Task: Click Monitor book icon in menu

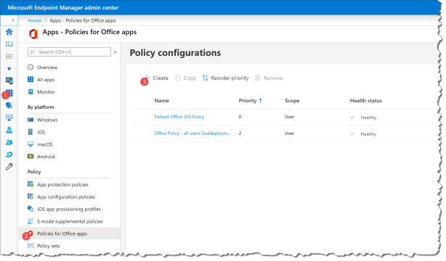Action: coord(31,91)
